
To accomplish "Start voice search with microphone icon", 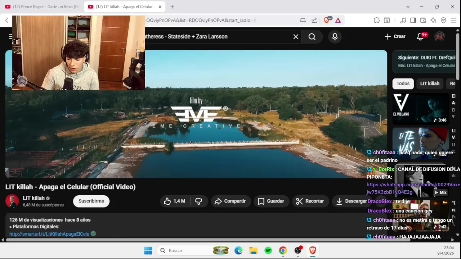I will coord(335,37).
